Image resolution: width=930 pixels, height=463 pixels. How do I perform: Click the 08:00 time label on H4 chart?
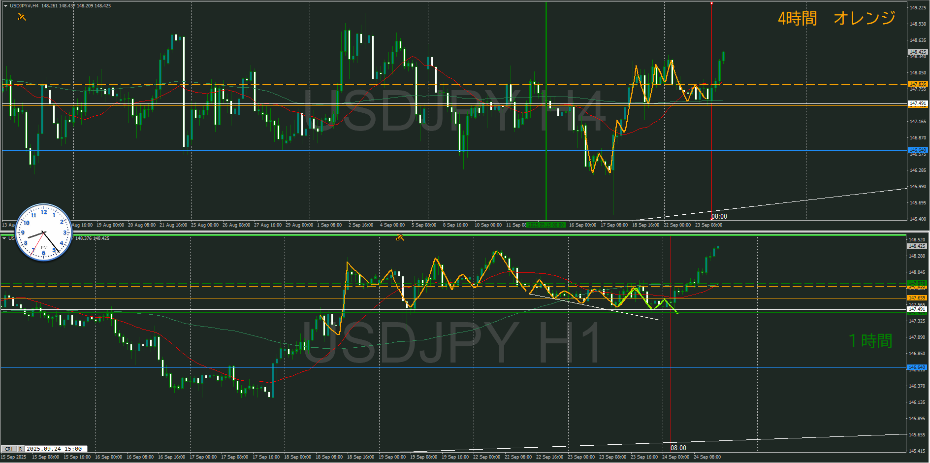(x=719, y=216)
